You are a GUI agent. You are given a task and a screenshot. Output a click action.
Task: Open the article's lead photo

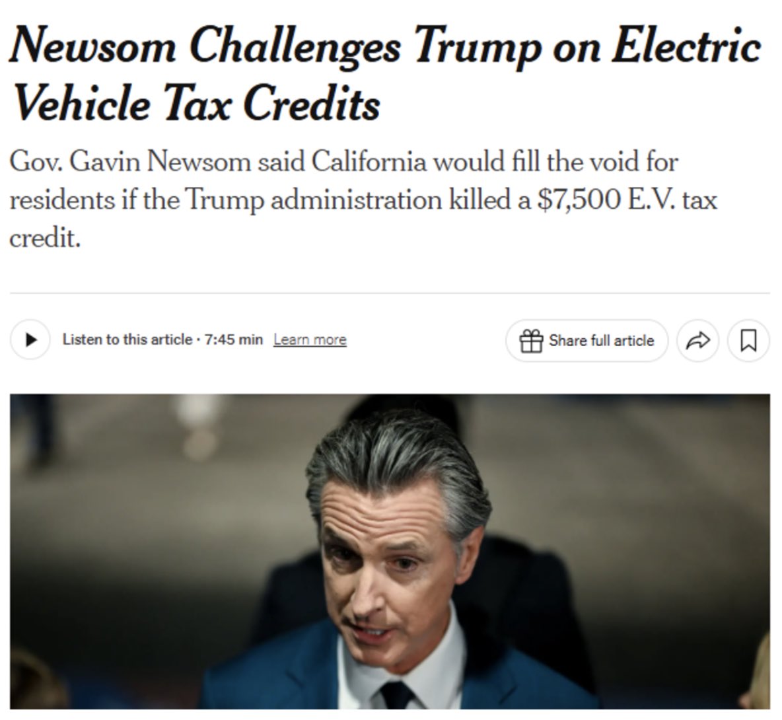click(390, 552)
